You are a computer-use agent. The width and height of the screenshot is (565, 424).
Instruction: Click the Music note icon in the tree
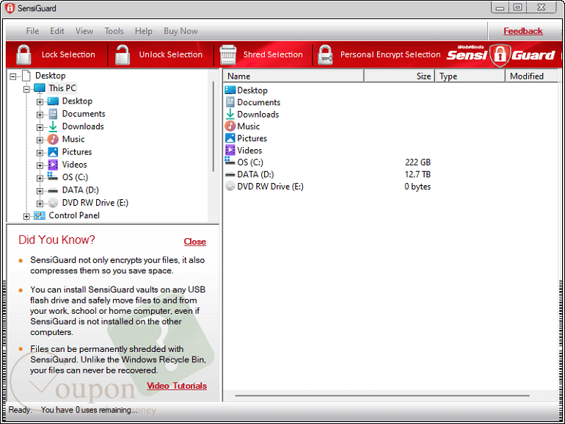[53, 140]
